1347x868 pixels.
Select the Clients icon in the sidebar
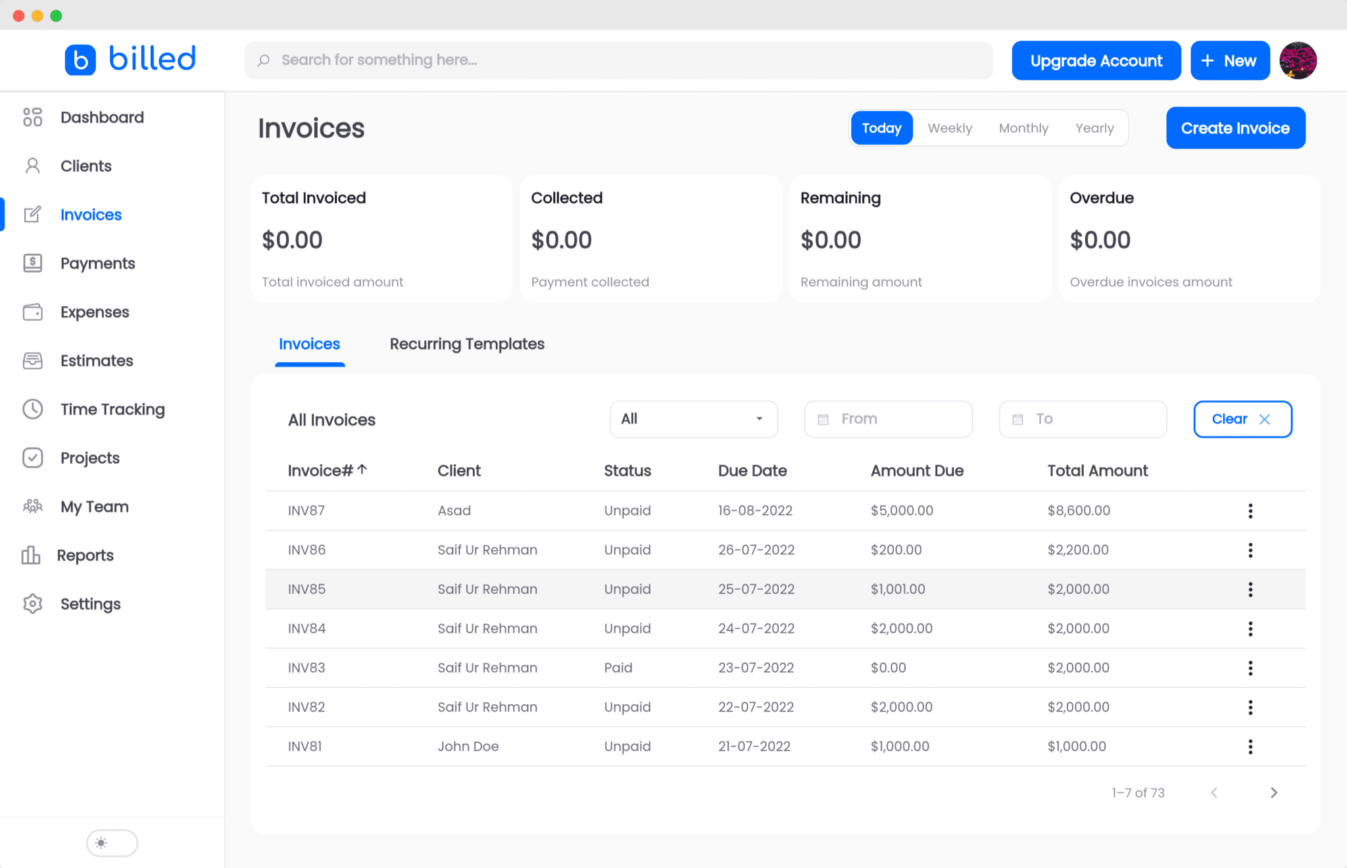(x=32, y=166)
